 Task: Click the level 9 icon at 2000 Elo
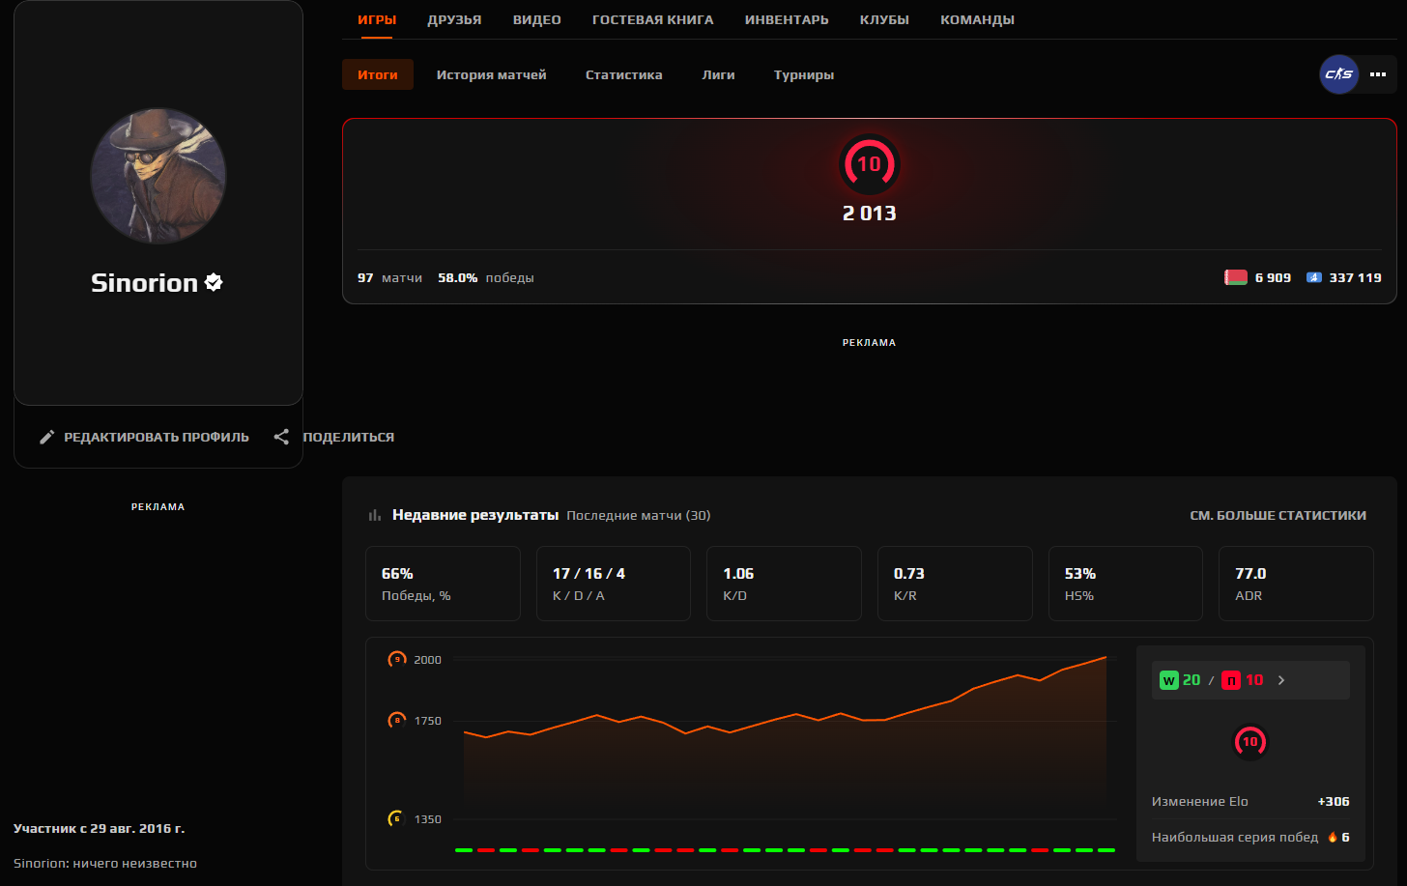click(397, 659)
